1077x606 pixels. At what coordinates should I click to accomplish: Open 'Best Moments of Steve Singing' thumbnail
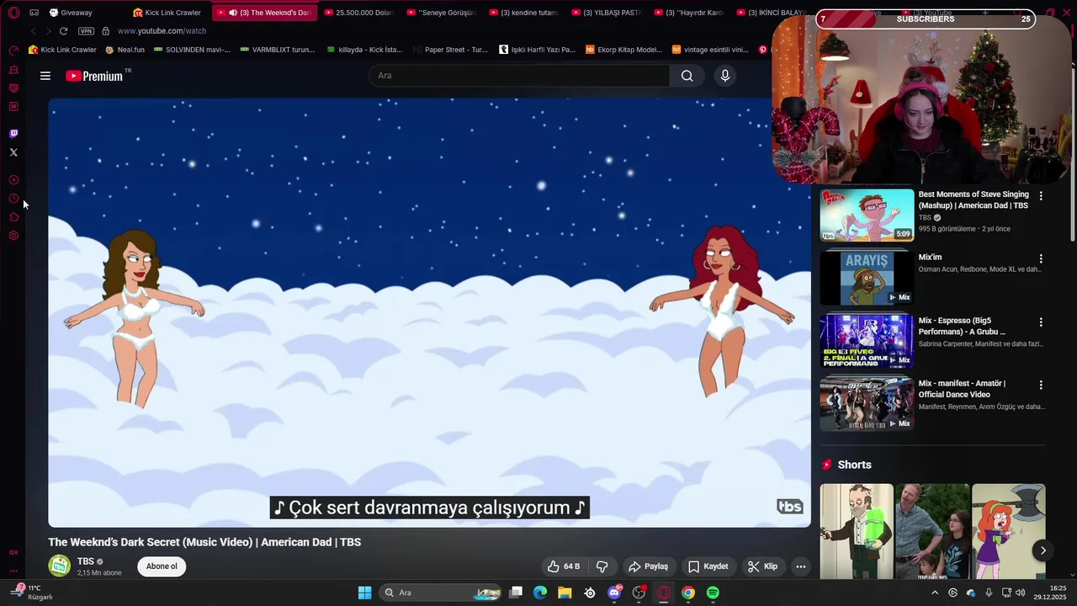pyautogui.click(x=867, y=215)
